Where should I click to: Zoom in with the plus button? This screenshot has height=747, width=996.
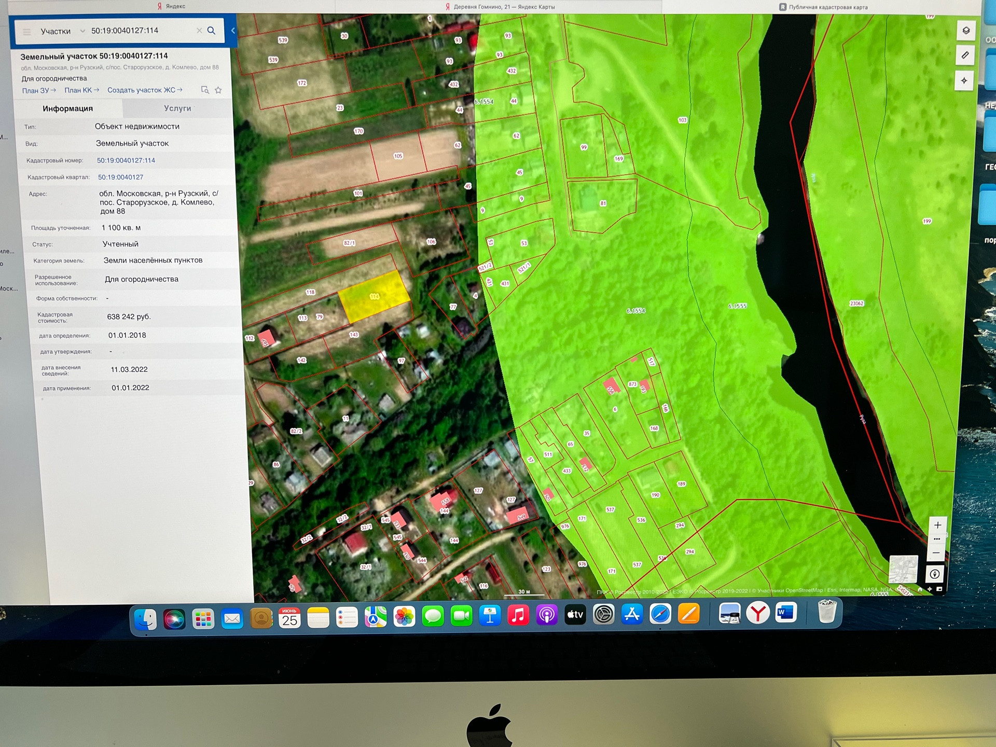[x=937, y=525]
